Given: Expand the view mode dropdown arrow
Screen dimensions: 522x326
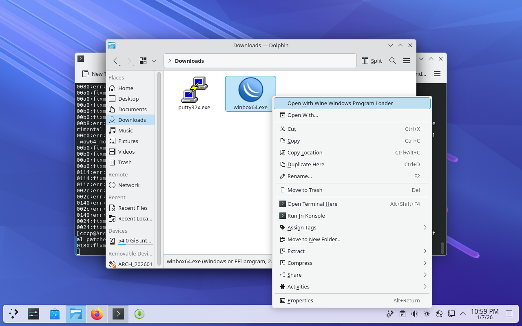Looking at the screenshot, I should click(x=154, y=61).
